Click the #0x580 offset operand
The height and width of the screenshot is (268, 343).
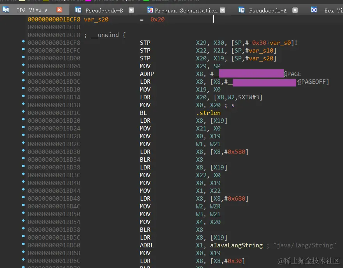pos(235,152)
